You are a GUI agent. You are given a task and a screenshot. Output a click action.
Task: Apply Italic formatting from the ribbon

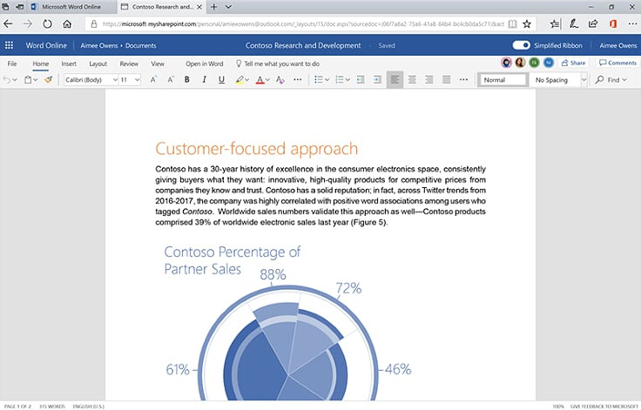click(205, 80)
